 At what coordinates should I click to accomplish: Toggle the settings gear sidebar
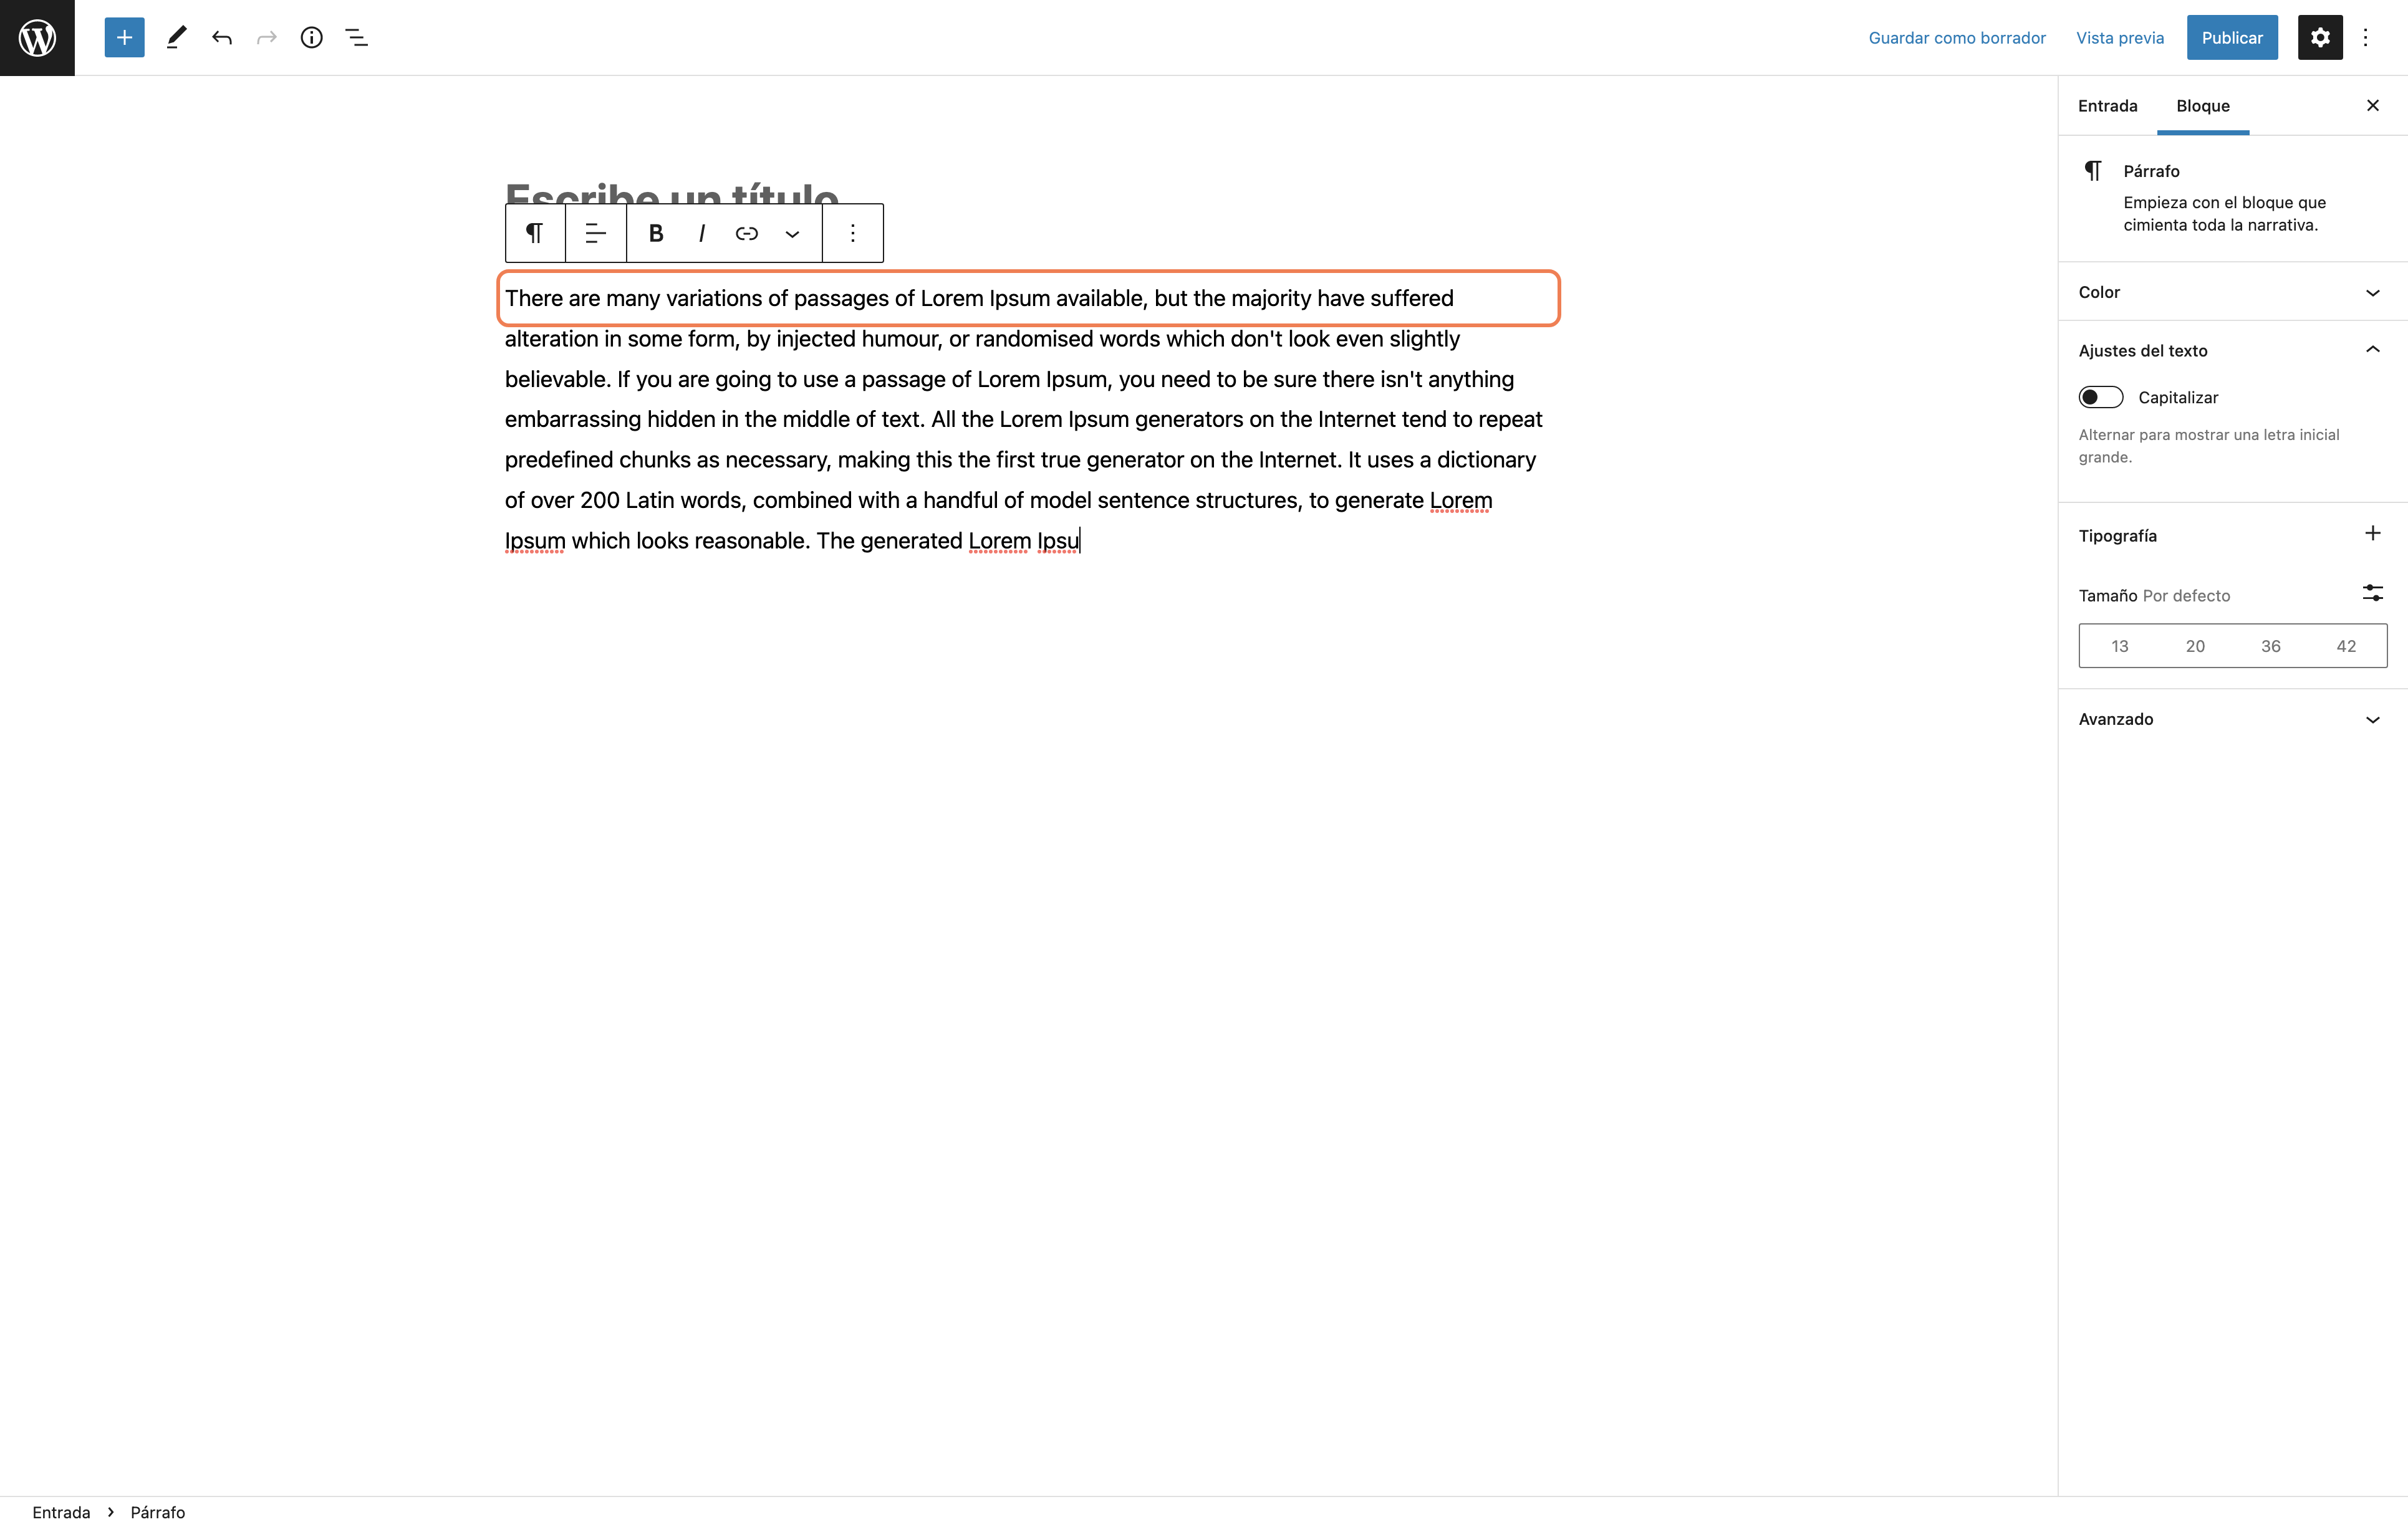[x=2320, y=37]
